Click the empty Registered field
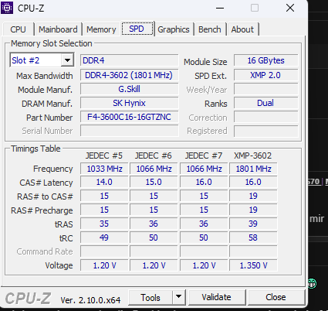 click(x=265, y=131)
